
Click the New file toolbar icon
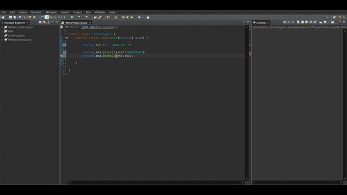coord(3,17)
